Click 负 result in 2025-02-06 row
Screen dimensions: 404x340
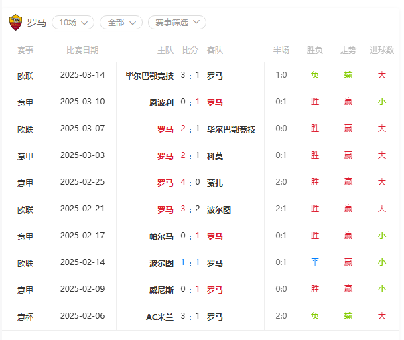tap(315, 316)
